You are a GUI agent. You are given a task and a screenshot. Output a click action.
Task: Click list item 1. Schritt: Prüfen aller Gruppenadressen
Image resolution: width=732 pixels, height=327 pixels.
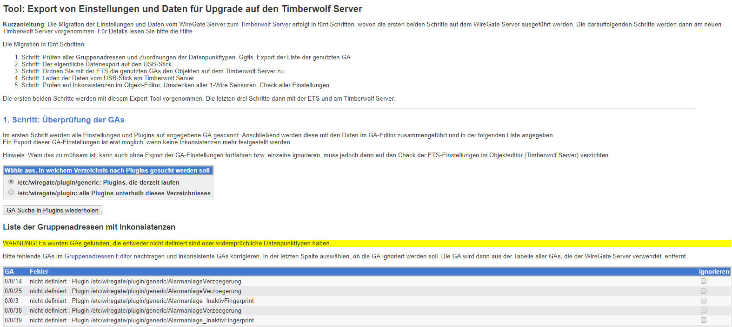pos(186,58)
